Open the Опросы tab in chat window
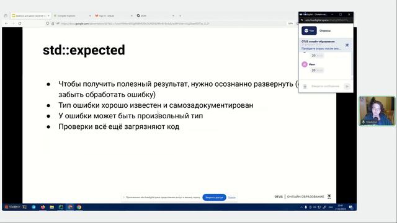 325,30
